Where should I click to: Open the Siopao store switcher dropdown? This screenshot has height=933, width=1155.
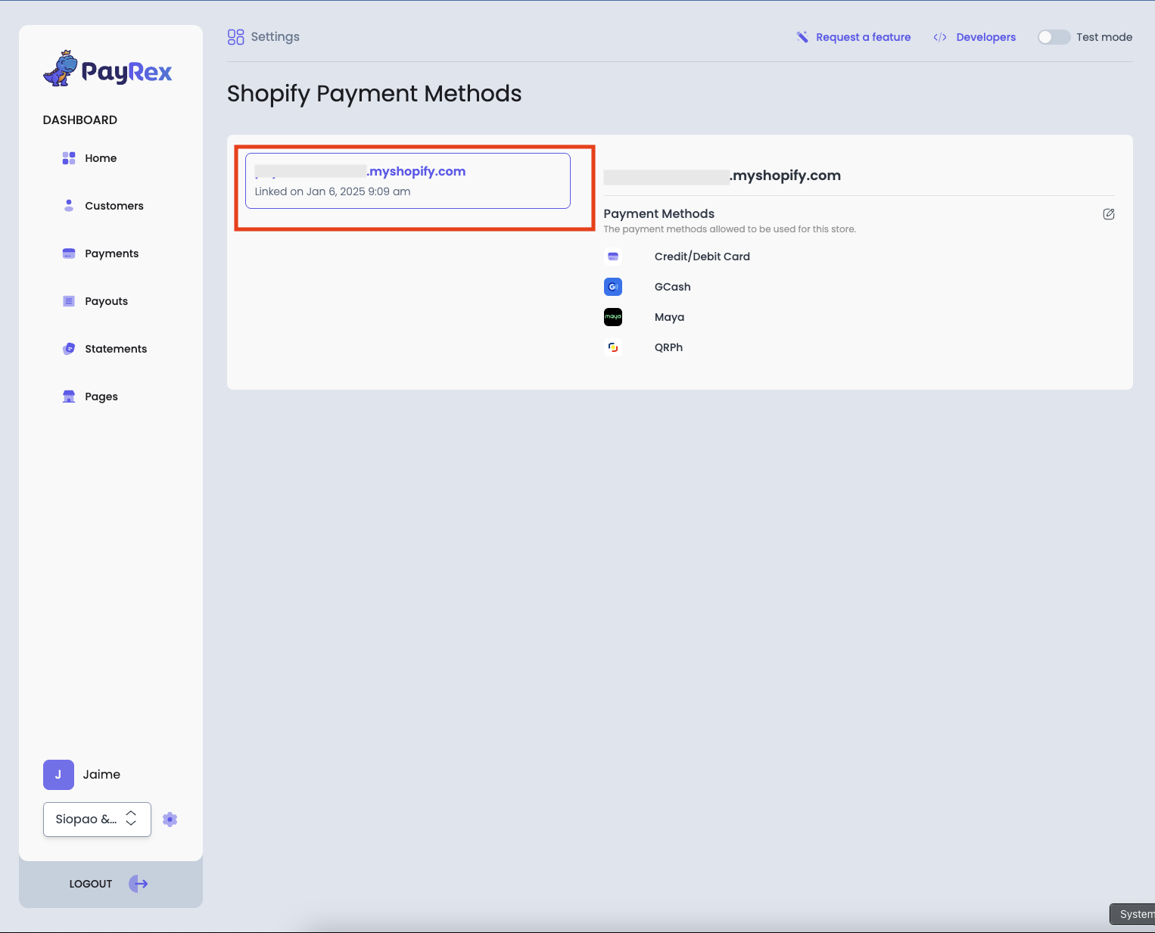(96, 819)
